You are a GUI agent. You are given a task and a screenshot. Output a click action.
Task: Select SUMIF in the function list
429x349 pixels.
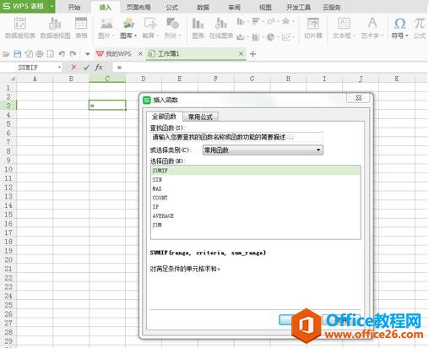(256, 171)
